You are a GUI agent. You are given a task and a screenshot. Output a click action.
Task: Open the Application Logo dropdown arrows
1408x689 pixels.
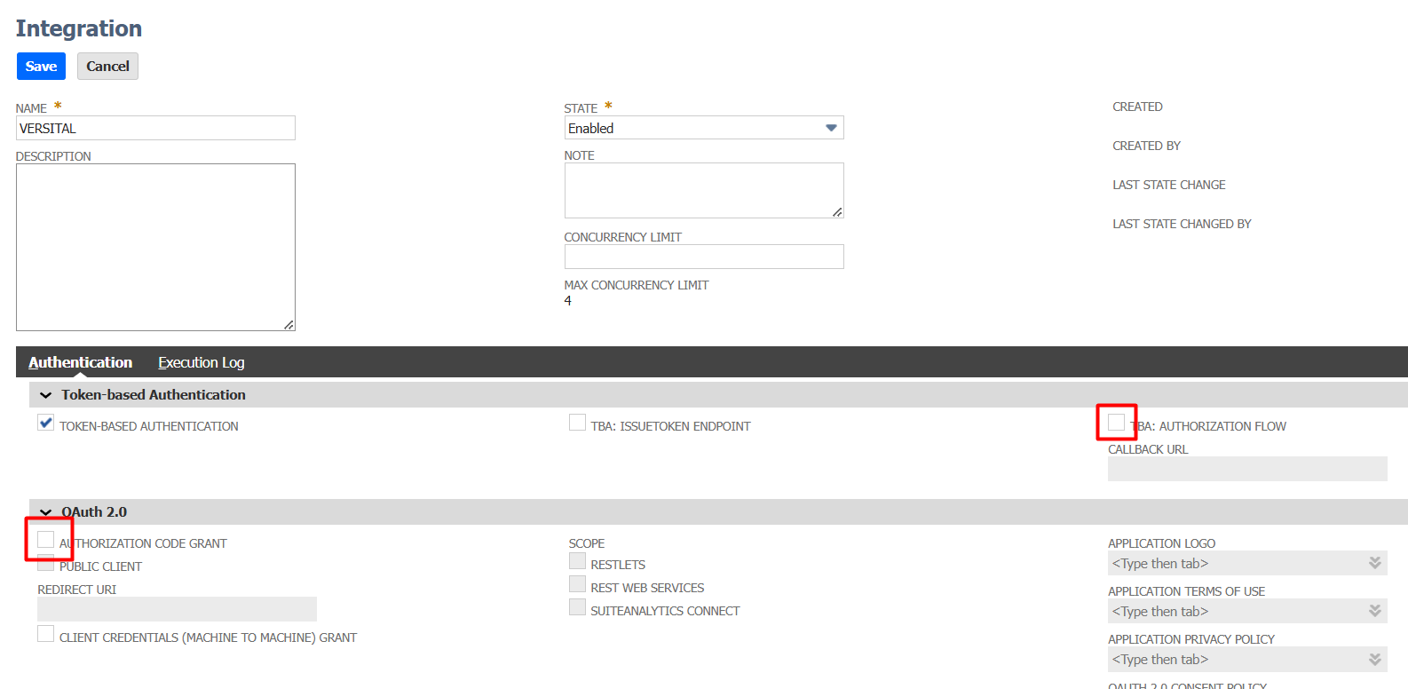1374,563
